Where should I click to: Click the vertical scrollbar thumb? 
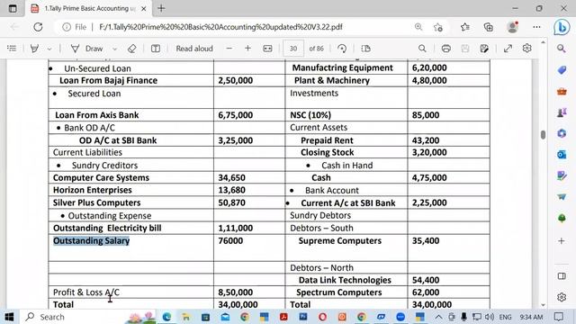tap(543, 134)
